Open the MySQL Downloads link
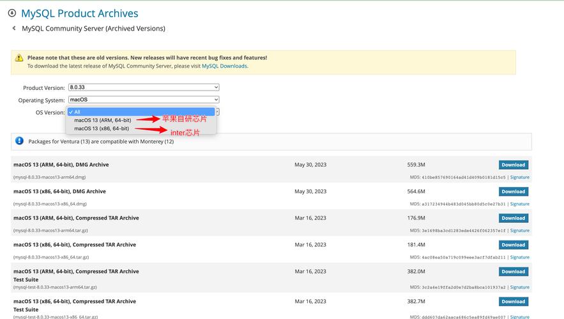The width and height of the screenshot is (564, 319). tap(224, 66)
